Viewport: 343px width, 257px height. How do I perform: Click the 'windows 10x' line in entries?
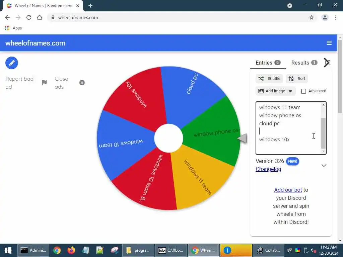274,140
